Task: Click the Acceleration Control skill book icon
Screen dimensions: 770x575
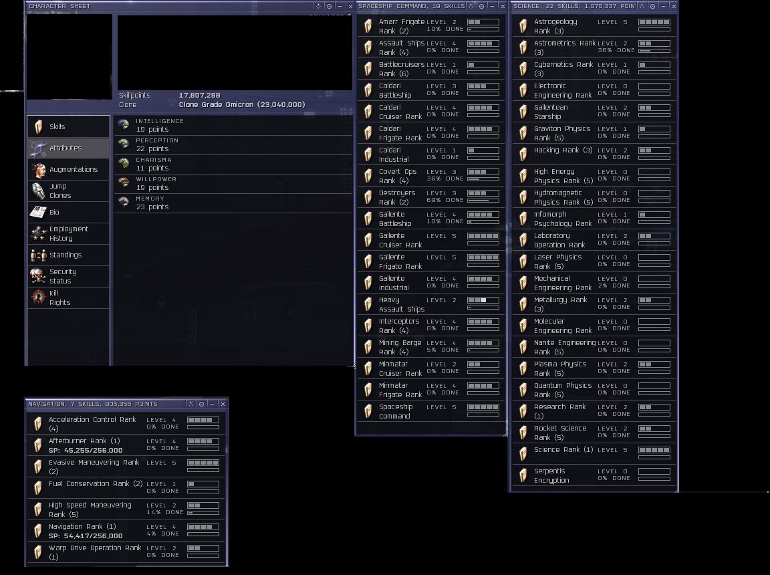Action: (x=38, y=424)
